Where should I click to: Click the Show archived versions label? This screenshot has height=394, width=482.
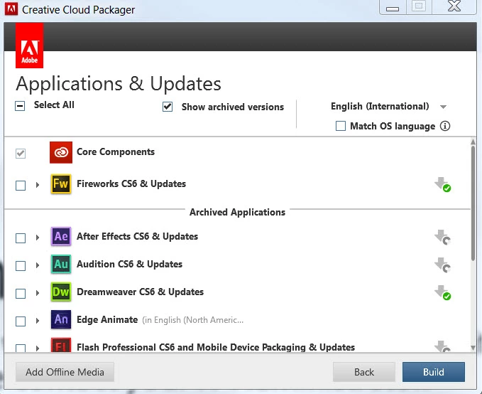click(233, 107)
